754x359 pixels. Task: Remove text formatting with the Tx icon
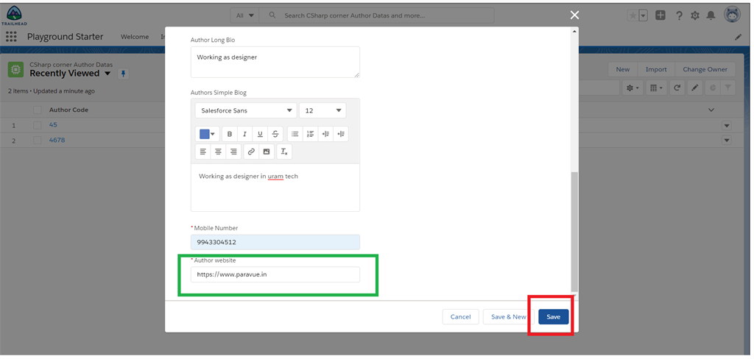[284, 152]
